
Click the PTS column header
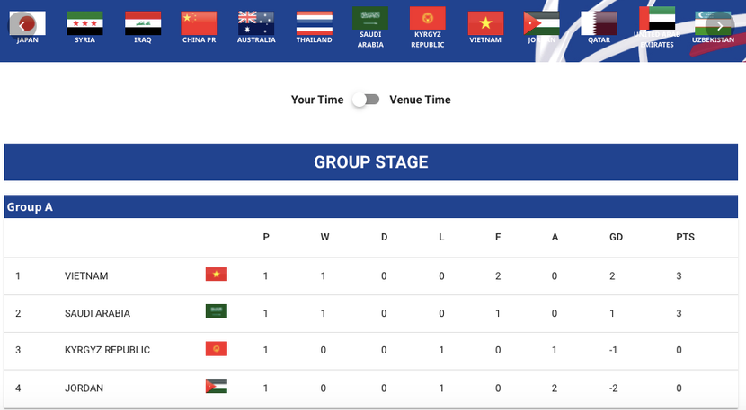coord(685,238)
